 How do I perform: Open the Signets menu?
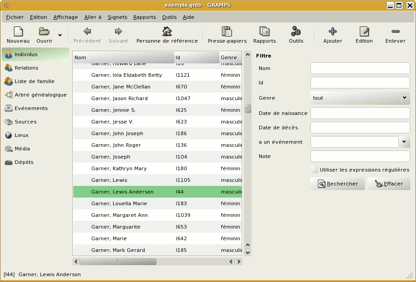[x=117, y=17]
